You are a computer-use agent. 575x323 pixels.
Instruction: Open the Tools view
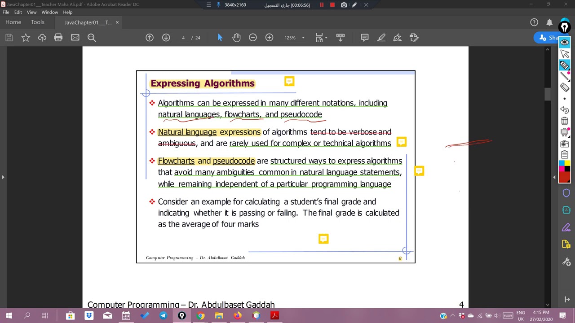coord(38,22)
